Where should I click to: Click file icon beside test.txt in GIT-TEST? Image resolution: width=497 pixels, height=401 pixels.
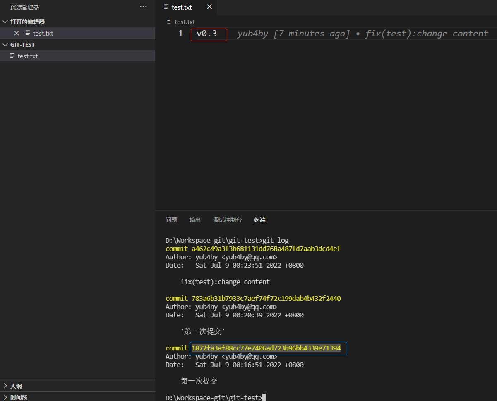coord(12,56)
